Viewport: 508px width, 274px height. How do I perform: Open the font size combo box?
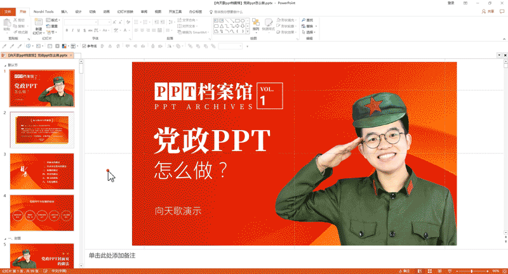click(x=105, y=22)
